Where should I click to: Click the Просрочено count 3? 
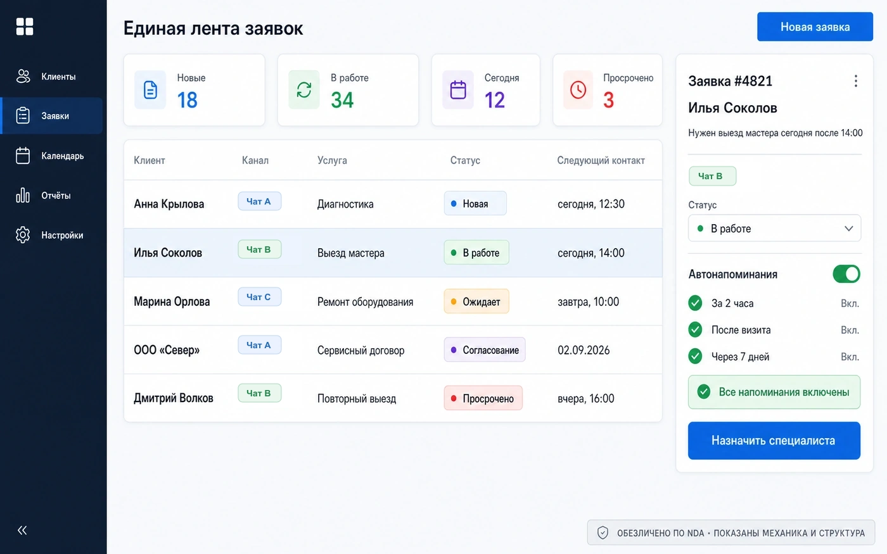[x=609, y=100]
